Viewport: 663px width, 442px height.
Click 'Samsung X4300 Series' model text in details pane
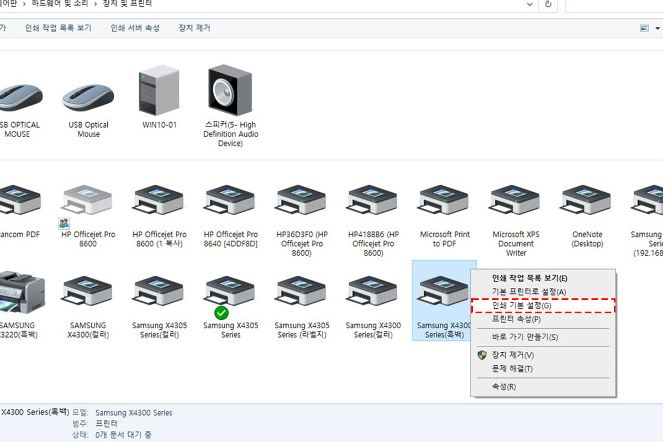click(x=134, y=413)
